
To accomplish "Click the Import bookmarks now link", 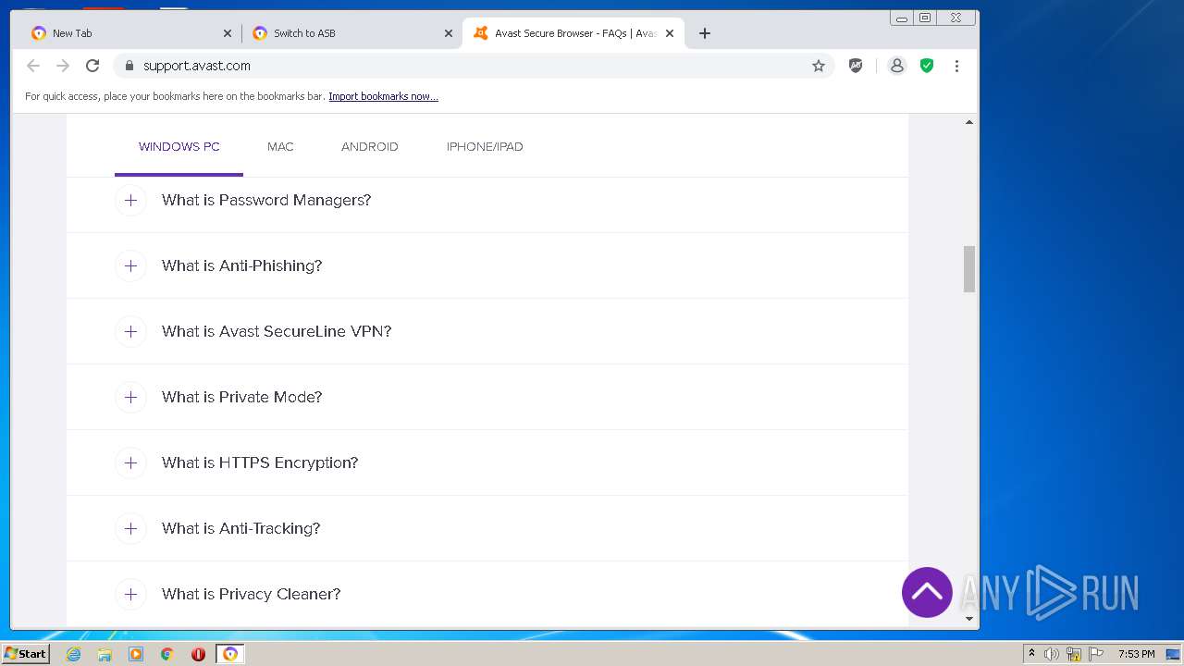I will pos(383,96).
